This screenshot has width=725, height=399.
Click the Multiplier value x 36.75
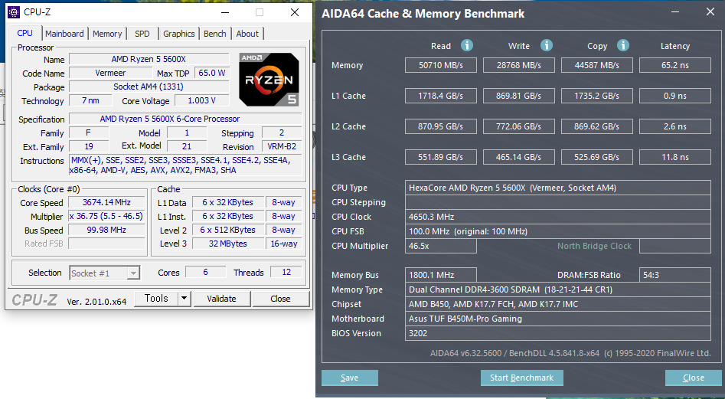(x=107, y=217)
